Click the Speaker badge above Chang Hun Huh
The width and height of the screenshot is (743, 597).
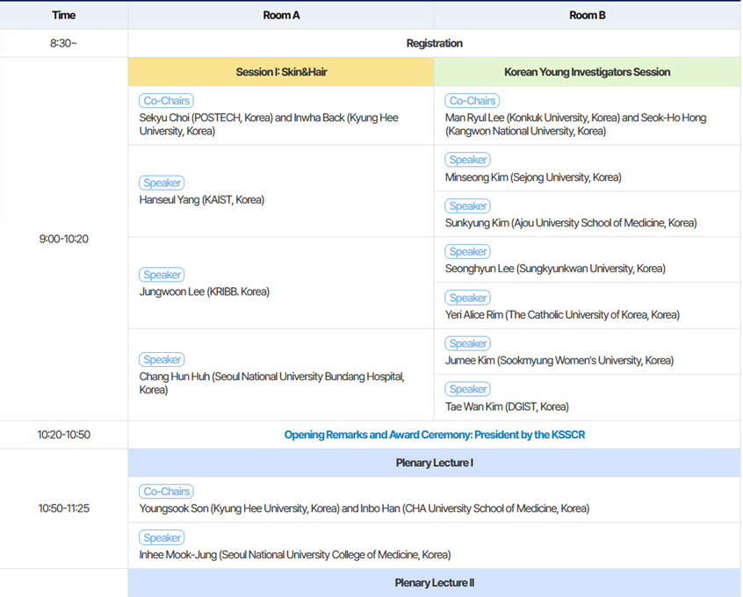(162, 360)
